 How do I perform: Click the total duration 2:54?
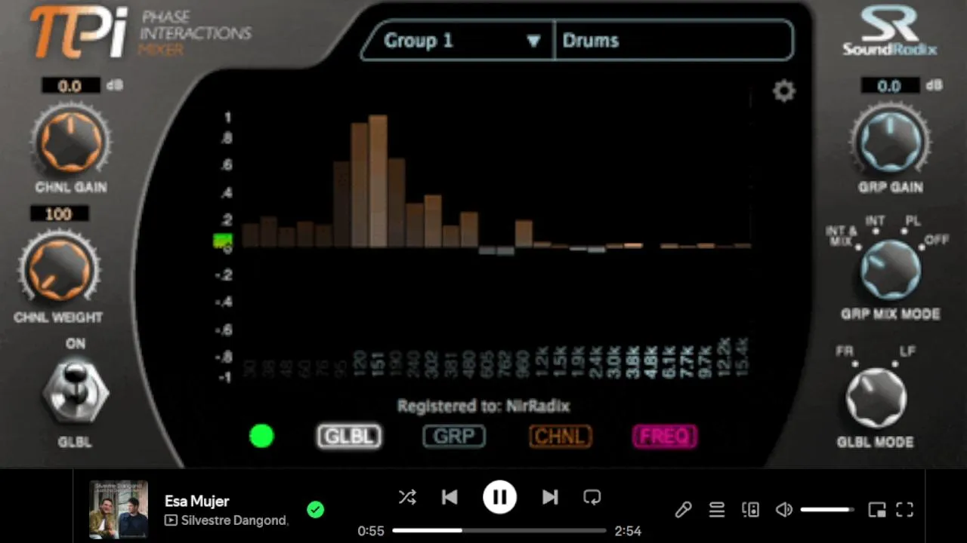click(x=628, y=531)
